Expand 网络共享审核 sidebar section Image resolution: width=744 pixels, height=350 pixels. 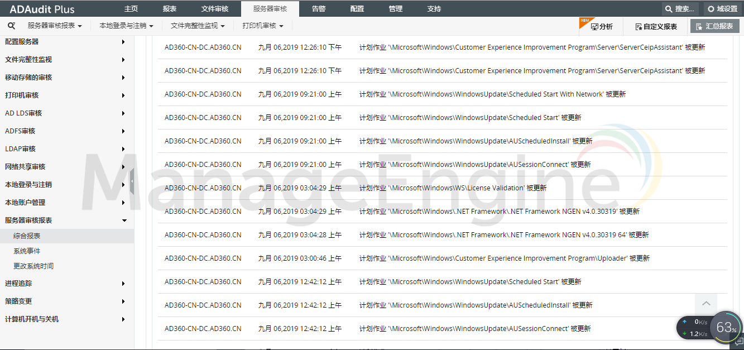[67, 167]
